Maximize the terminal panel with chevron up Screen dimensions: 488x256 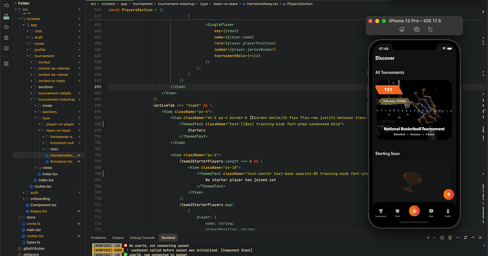(x=474, y=238)
